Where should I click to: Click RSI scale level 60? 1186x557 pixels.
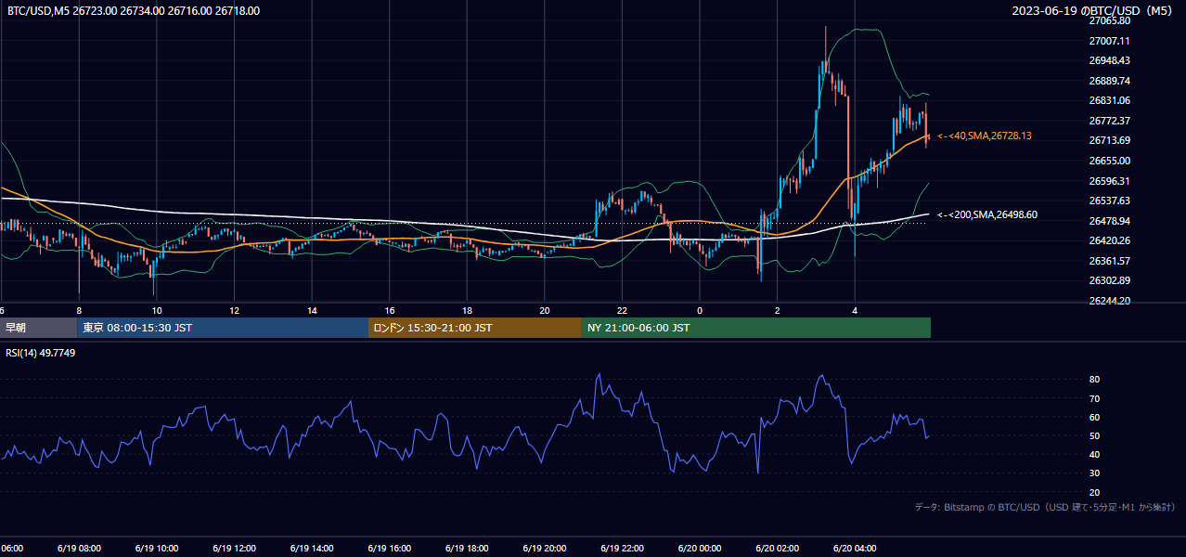point(1094,417)
